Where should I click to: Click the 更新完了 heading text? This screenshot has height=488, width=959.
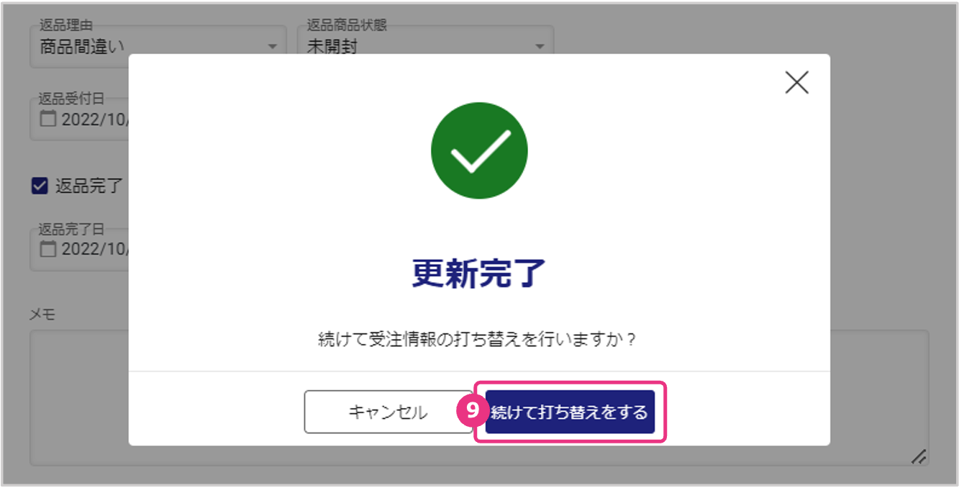click(x=479, y=274)
